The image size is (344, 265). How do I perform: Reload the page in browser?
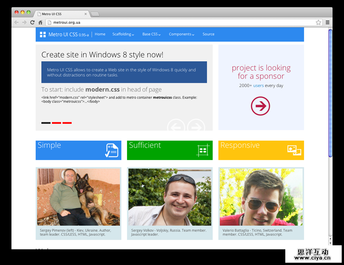click(32, 22)
